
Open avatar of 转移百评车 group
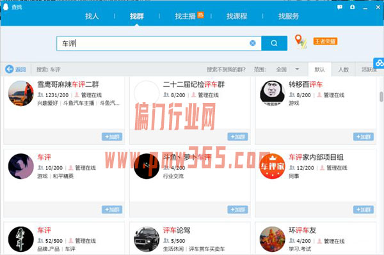(272, 93)
